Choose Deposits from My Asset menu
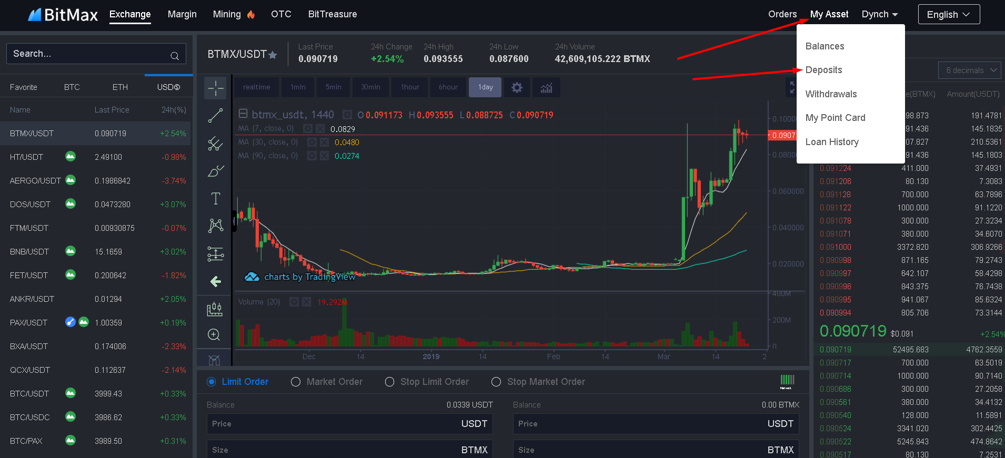Image resolution: width=1005 pixels, height=458 pixels. coord(823,70)
